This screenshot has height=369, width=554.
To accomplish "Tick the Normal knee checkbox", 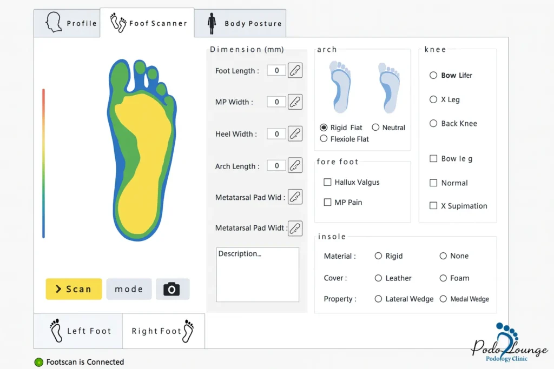I will 433,183.
